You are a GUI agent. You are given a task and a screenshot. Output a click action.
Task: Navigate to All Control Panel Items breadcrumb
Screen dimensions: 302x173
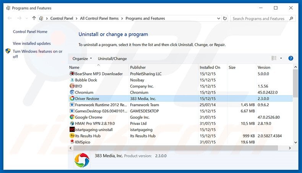pyautogui.click(x=99, y=18)
